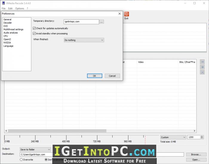The image size is (209, 164).
Task: Close the Preferences dialog with X
Action: click(x=119, y=14)
